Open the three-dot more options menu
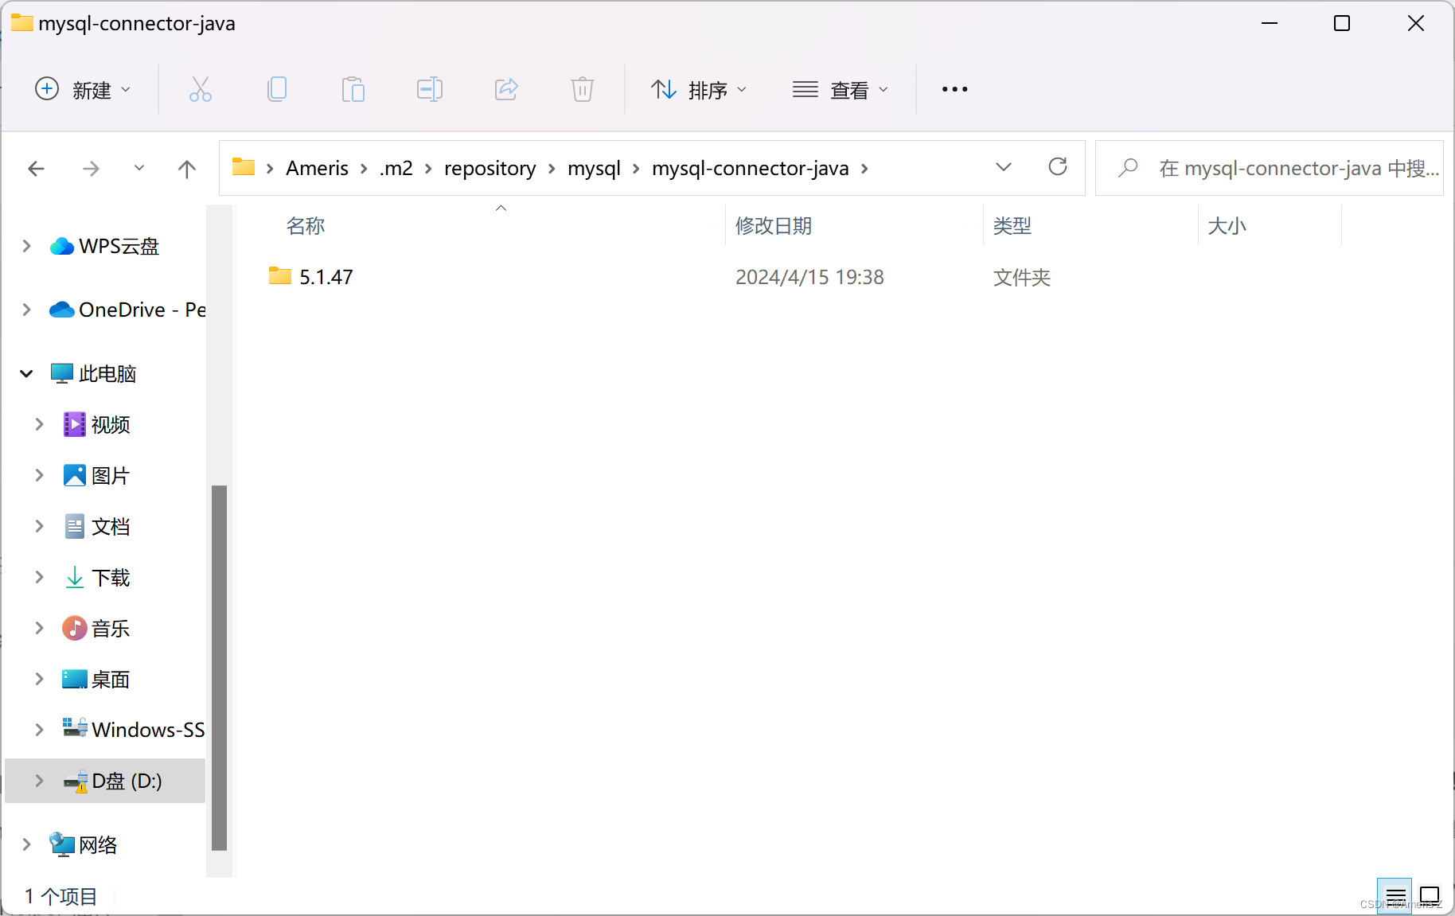 [954, 89]
